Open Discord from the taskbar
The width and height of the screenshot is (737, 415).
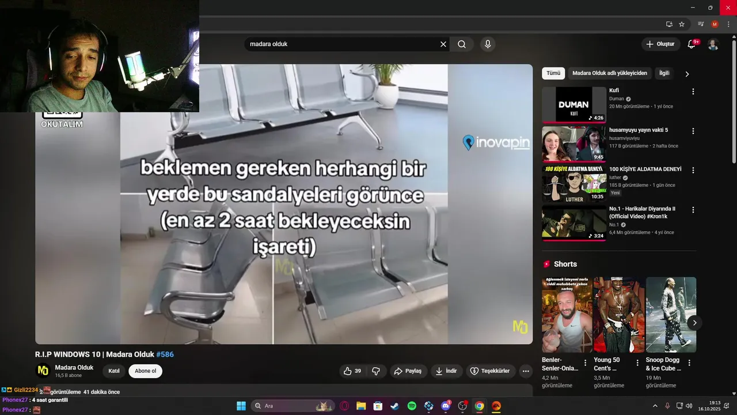click(x=446, y=406)
